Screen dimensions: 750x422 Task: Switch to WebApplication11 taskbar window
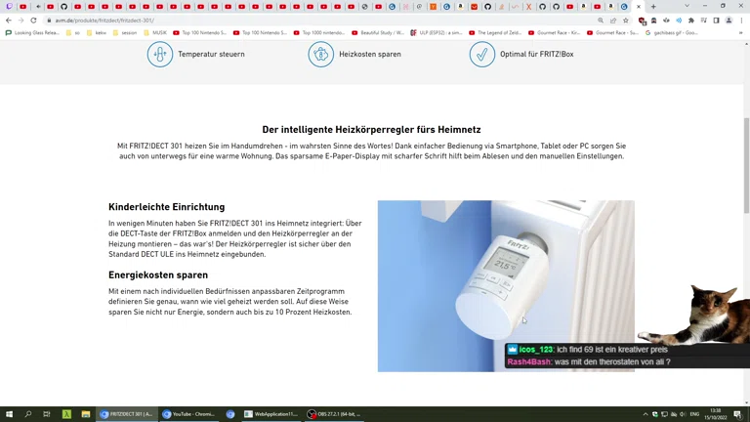pos(271,414)
